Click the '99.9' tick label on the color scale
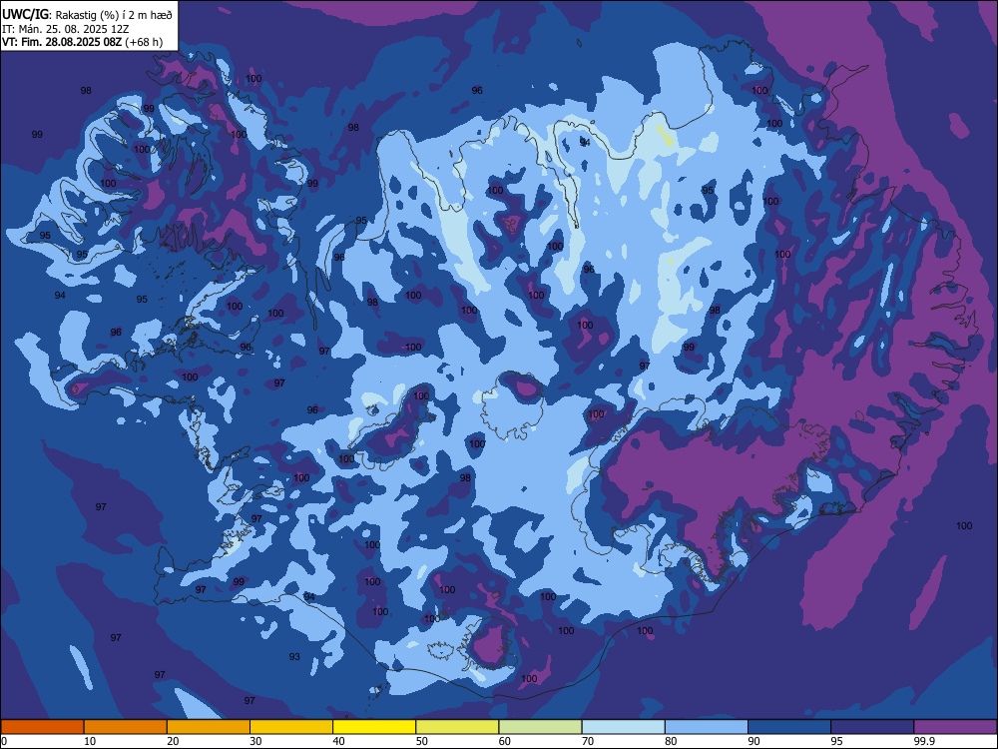This screenshot has height=749, width=998. pos(924,741)
